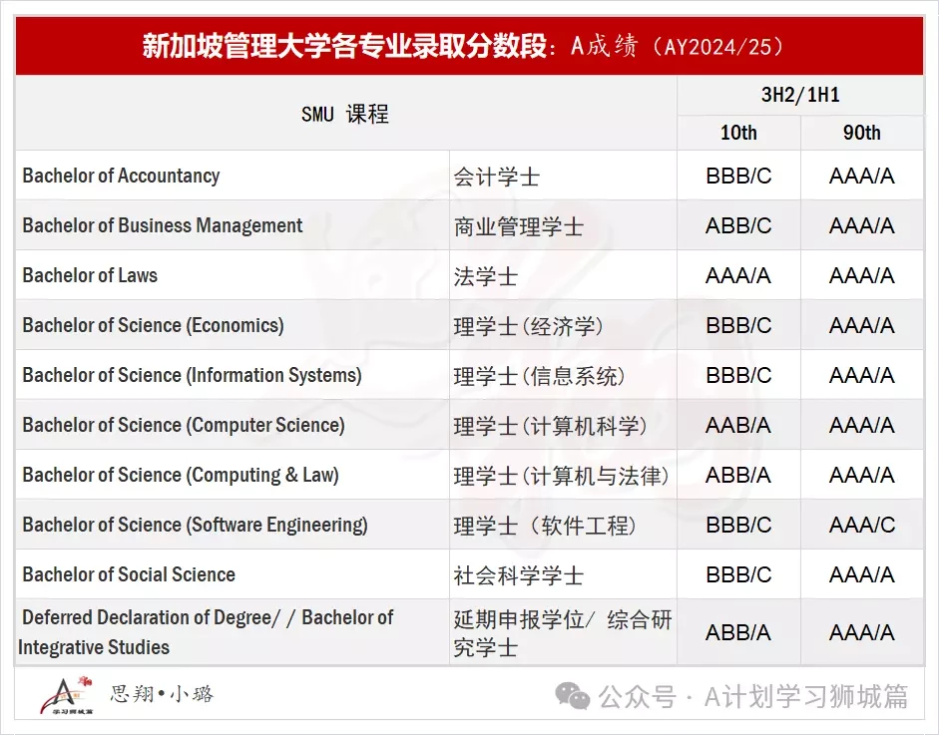Click the "思翔•小璐" footer text
Viewport: 939px width, 735px height.
coord(162,694)
